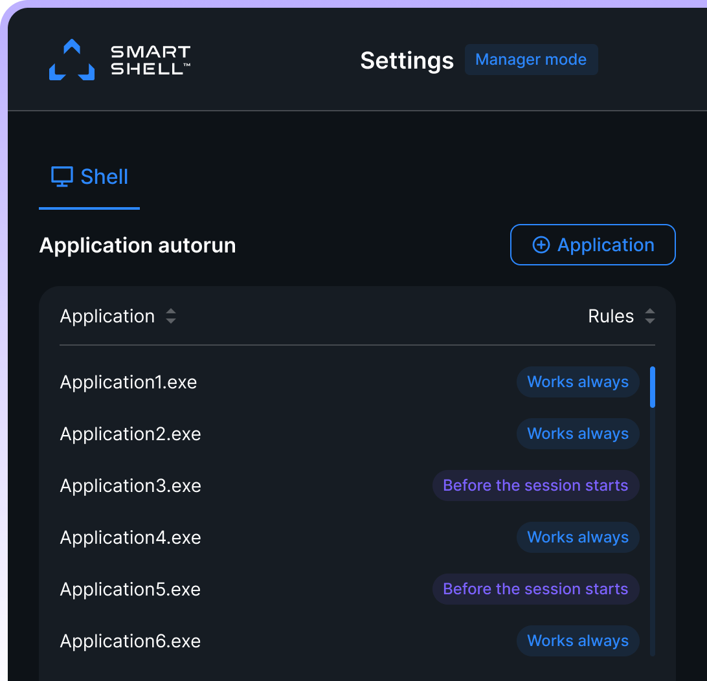Select Application1.exe row
The width and height of the screenshot is (707, 681).
tap(128, 383)
